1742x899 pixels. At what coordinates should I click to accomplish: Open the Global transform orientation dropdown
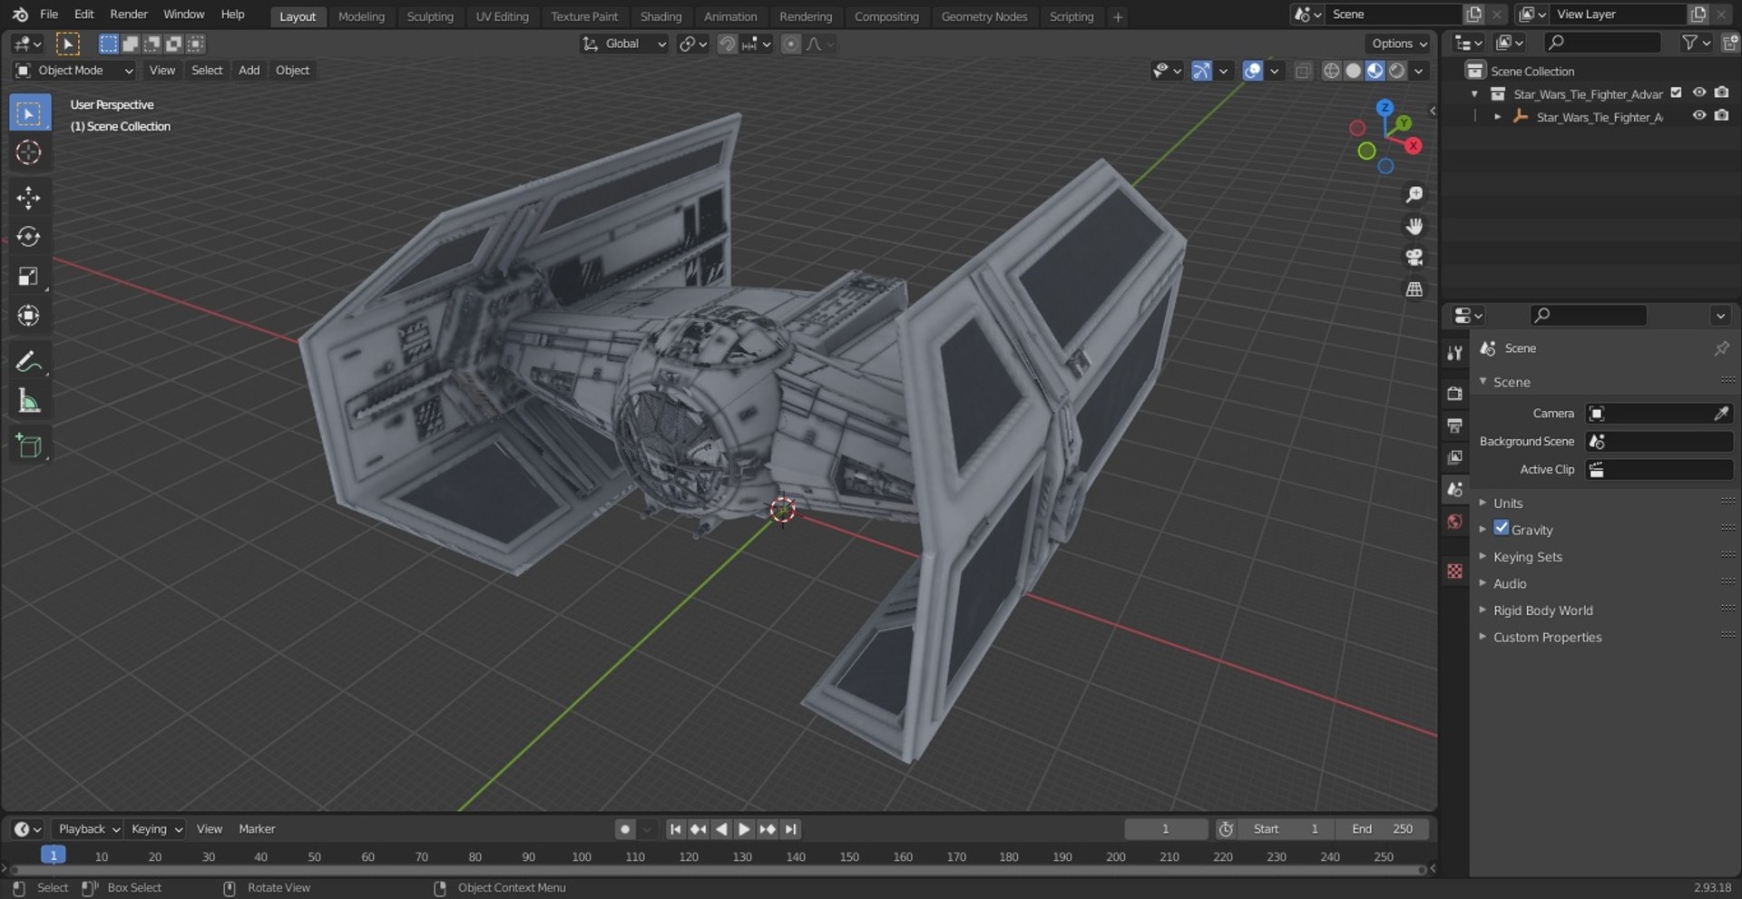point(624,44)
